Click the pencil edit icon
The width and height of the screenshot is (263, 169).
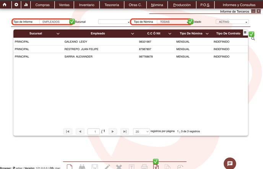point(107,167)
